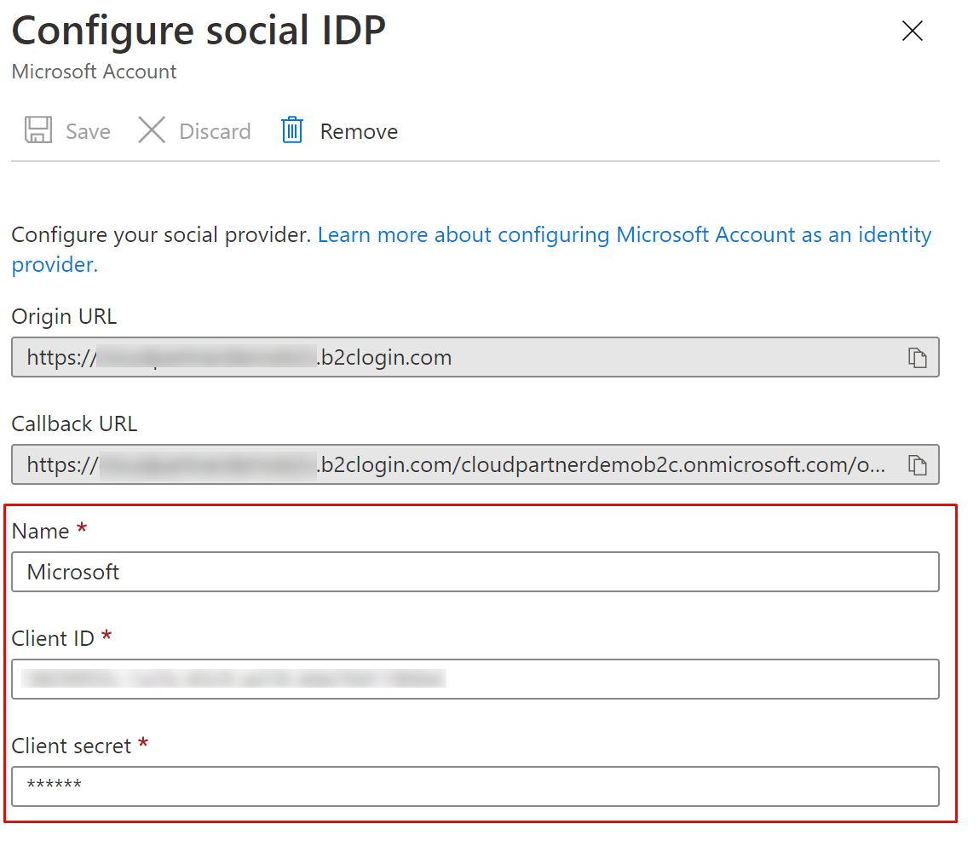Click the floppy disk Save icon

[x=38, y=130]
